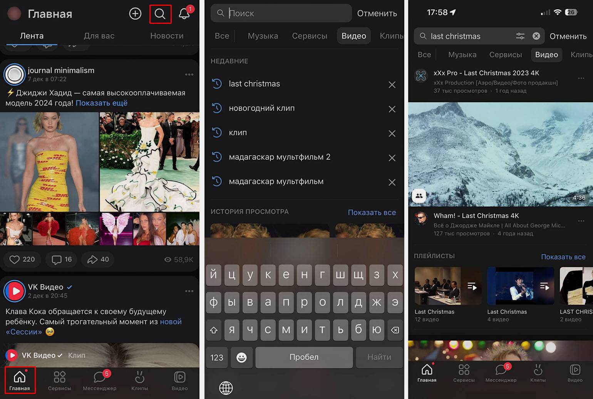
Task: Open search filter sliders icon in search field
Action: (520, 36)
